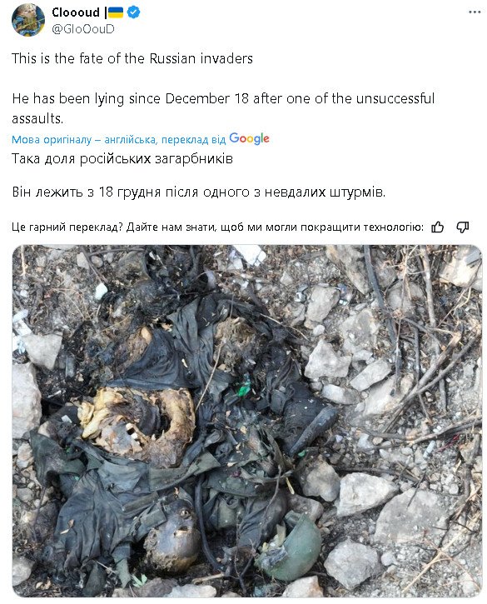Click the blue verified badge
This screenshot has width=487, height=604.
(x=133, y=12)
